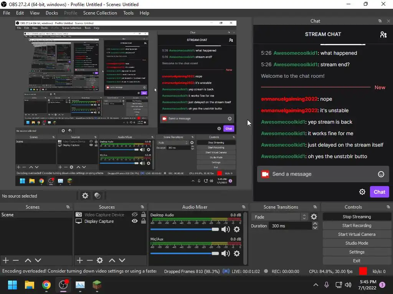
Task: Open File Explorer from taskbar
Action: coord(29,285)
